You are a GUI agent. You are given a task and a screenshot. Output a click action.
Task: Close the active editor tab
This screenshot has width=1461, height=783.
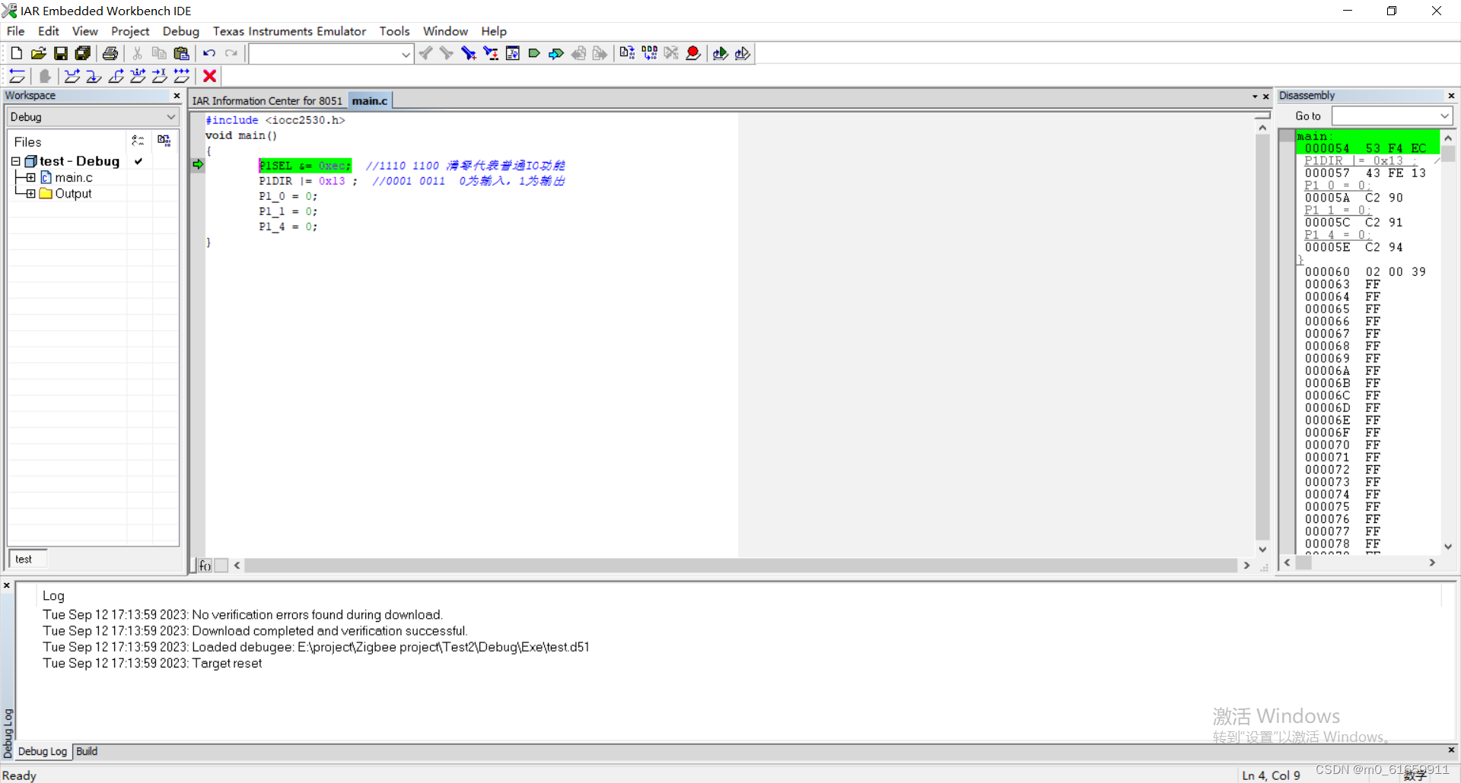[1266, 97]
